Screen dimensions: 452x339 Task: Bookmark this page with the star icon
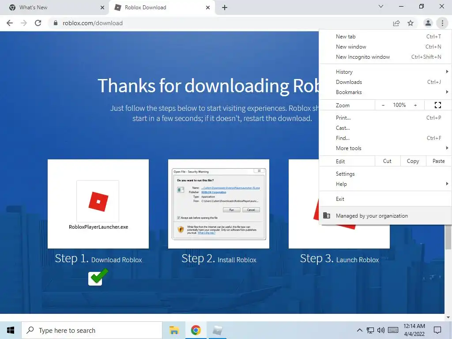click(x=411, y=23)
